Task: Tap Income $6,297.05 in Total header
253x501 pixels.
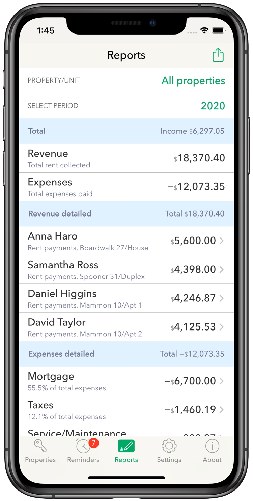Action: [192, 131]
